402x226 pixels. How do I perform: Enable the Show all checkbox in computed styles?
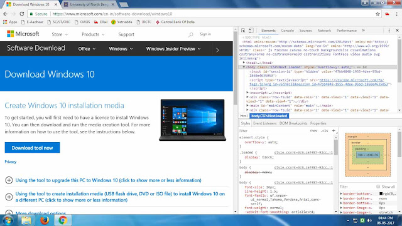pyautogui.click(x=378, y=187)
